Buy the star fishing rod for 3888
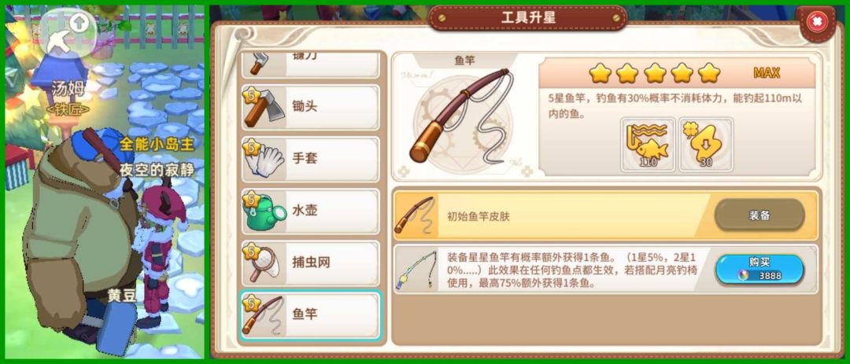 coord(759,269)
